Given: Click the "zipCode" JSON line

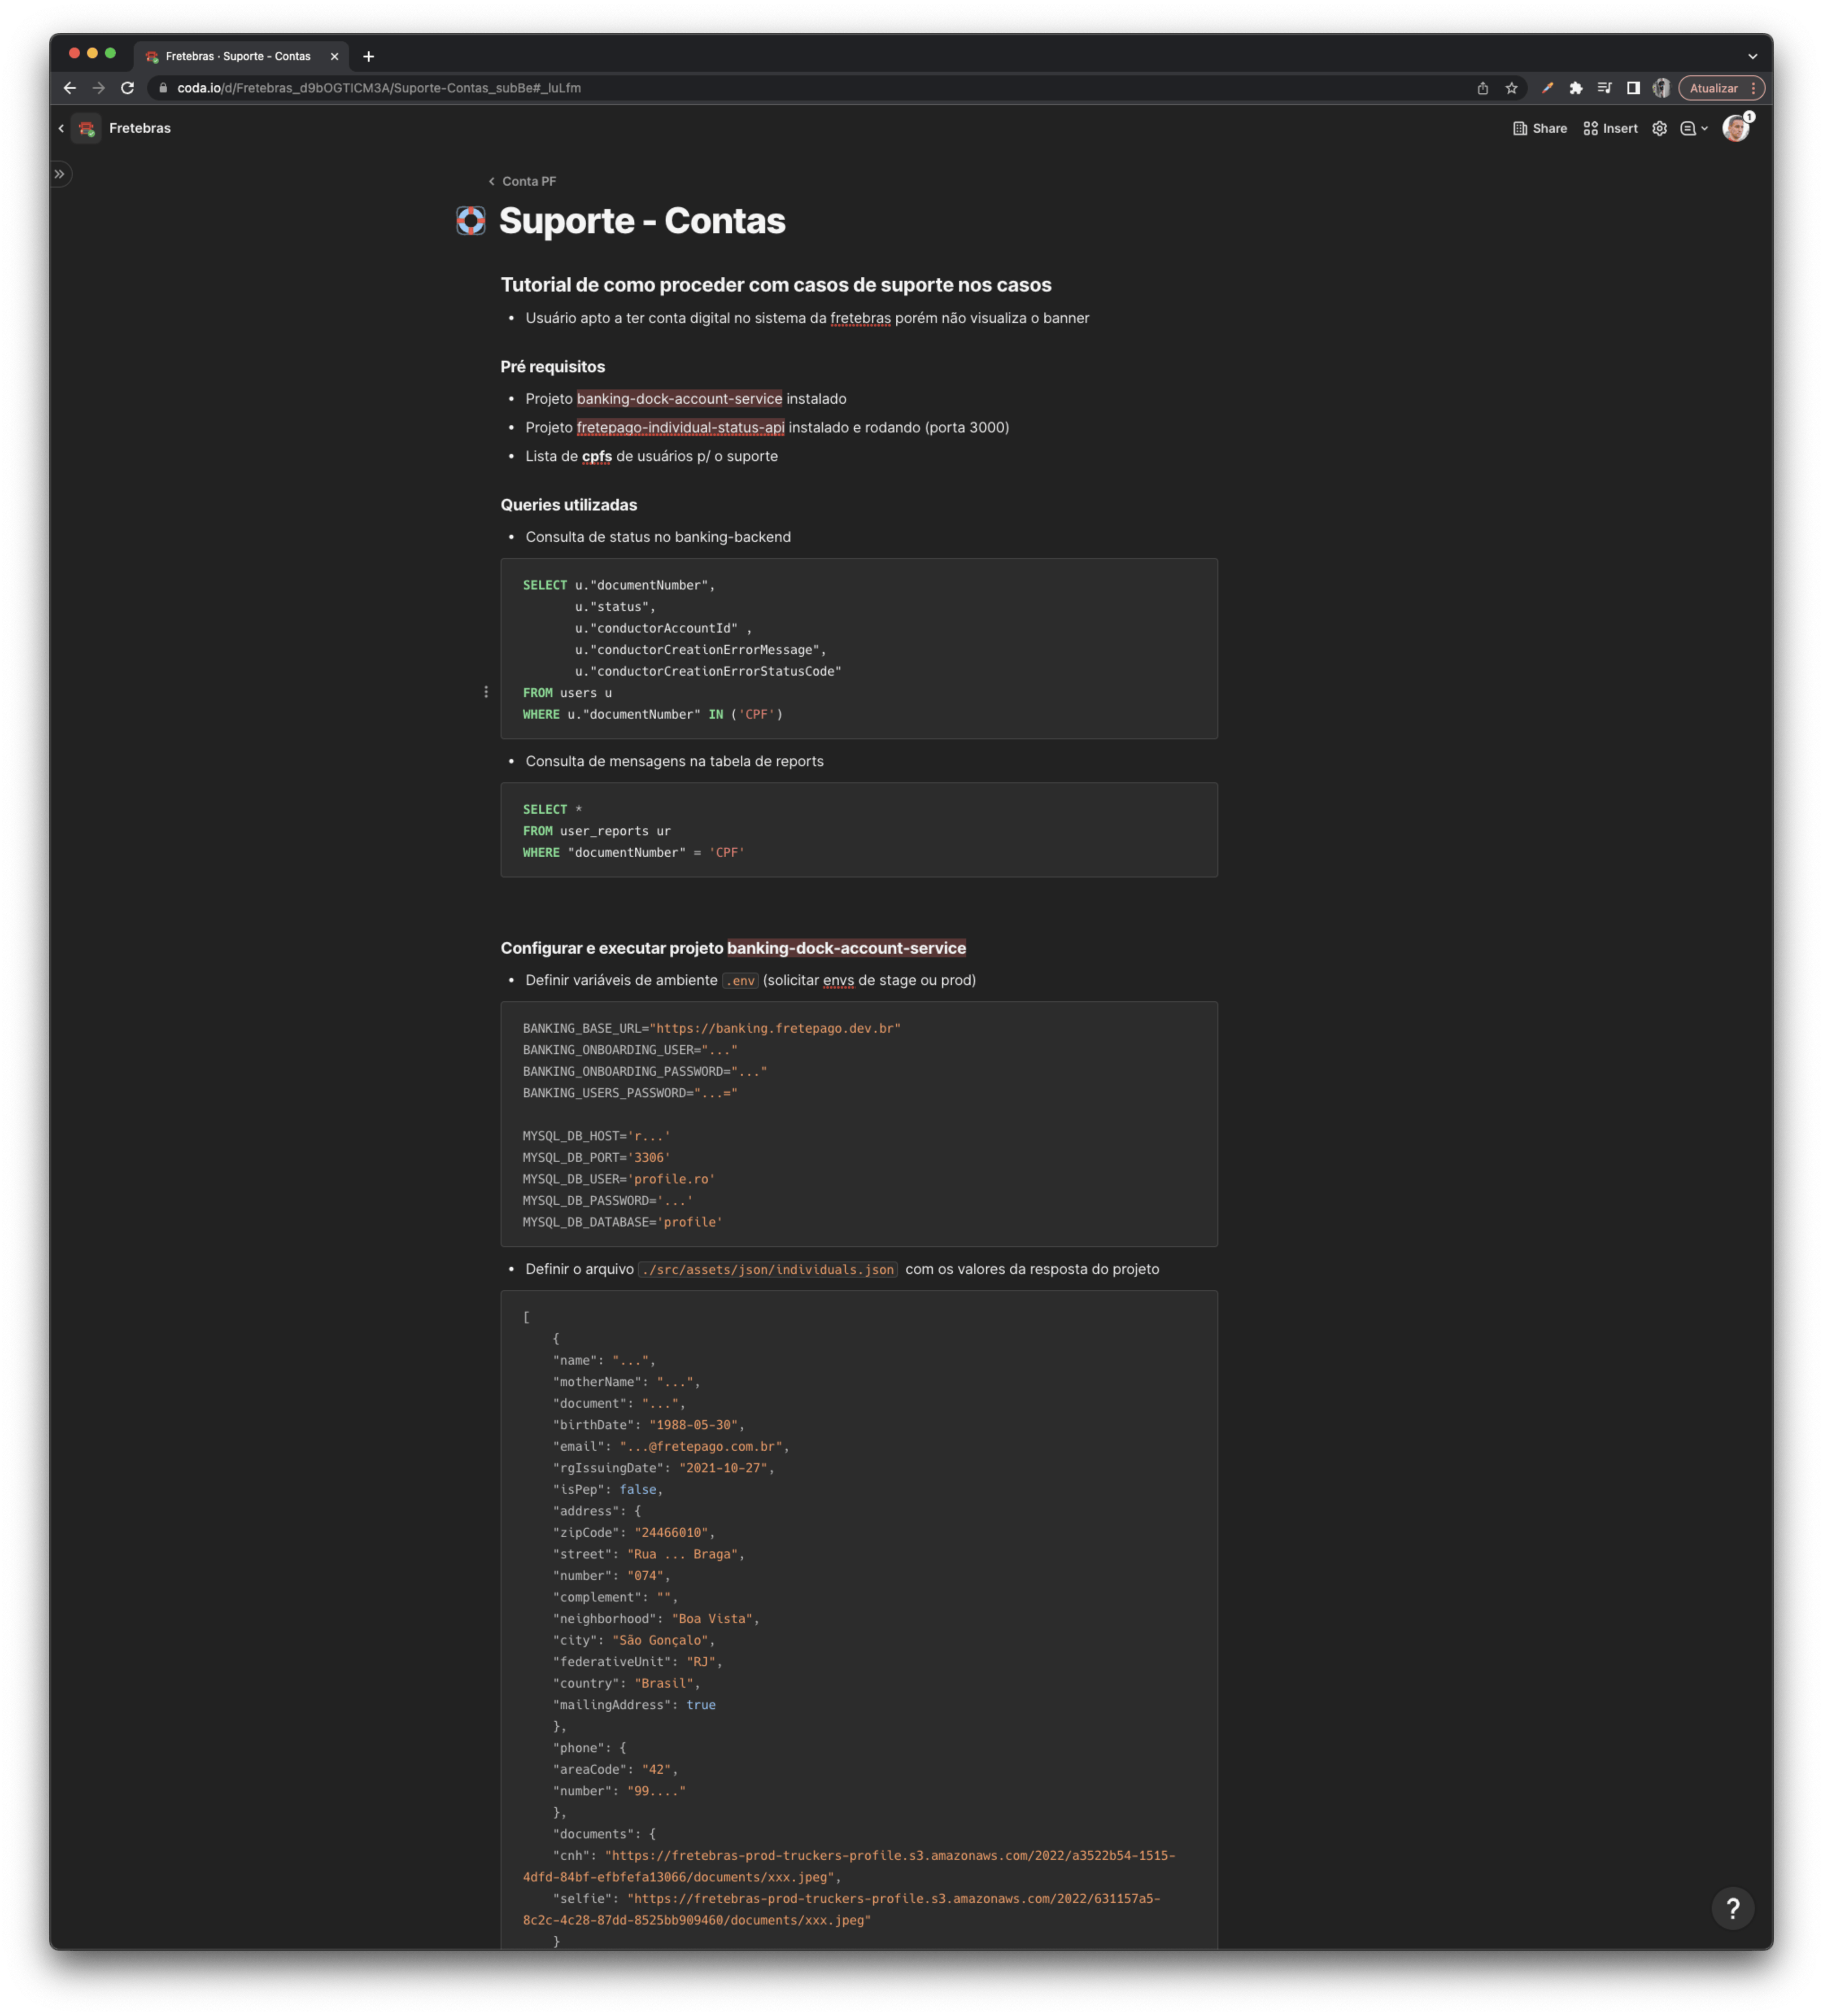Looking at the screenshot, I should pos(634,1533).
